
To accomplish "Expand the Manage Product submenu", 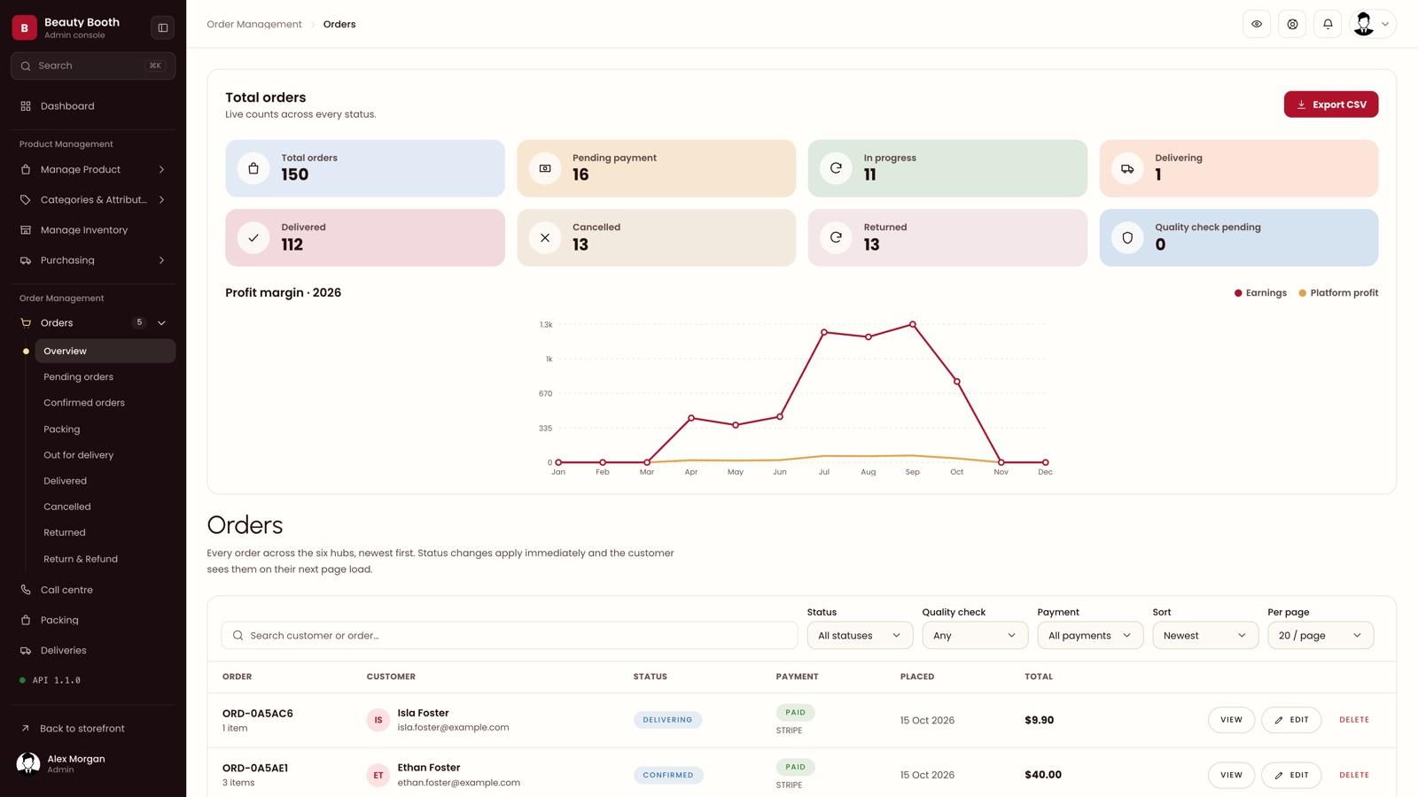I will click(x=161, y=169).
